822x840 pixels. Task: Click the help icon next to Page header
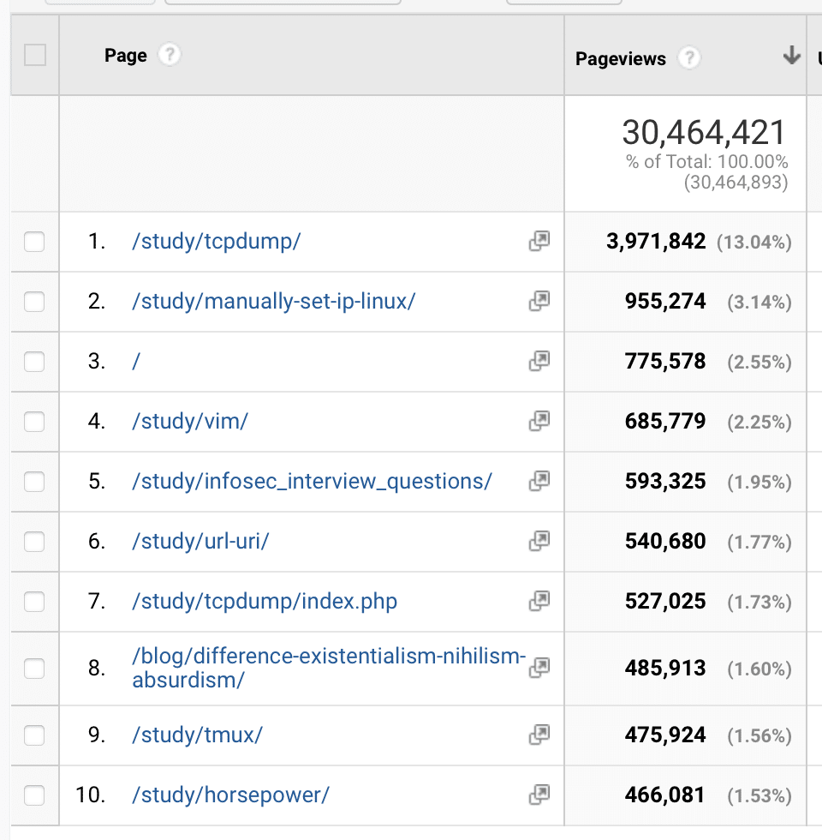(x=170, y=55)
